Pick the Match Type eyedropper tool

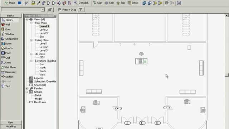click(x=39, y=3)
